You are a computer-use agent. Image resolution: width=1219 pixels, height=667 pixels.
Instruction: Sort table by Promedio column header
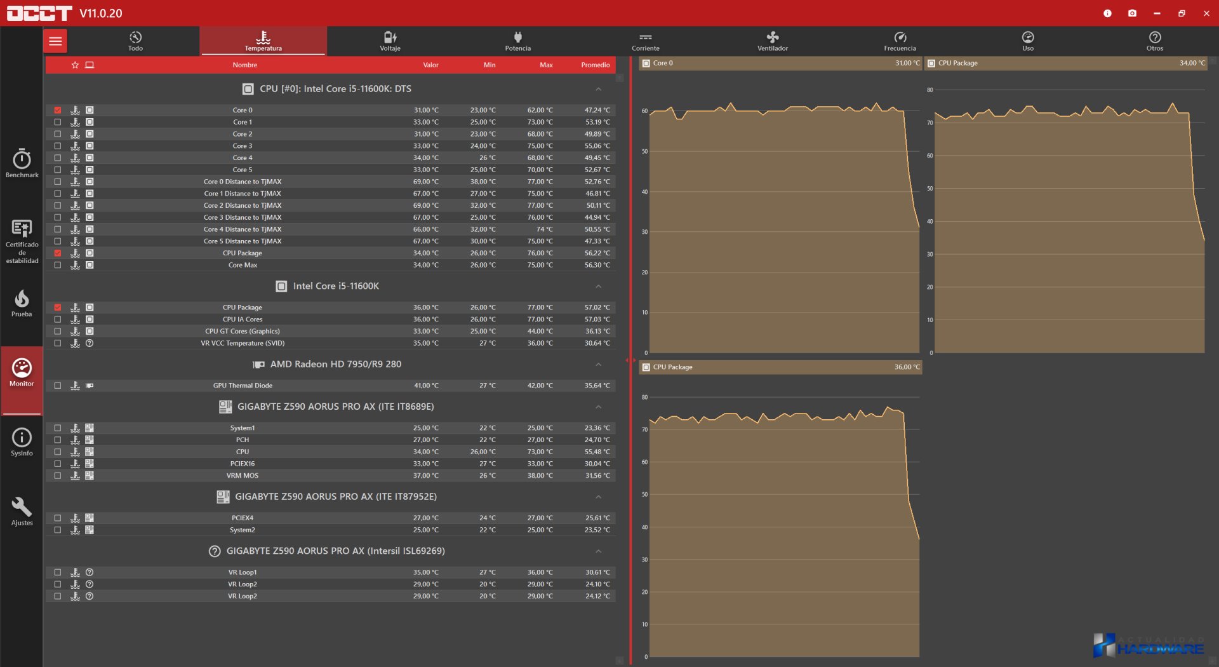click(x=595, y=65)
